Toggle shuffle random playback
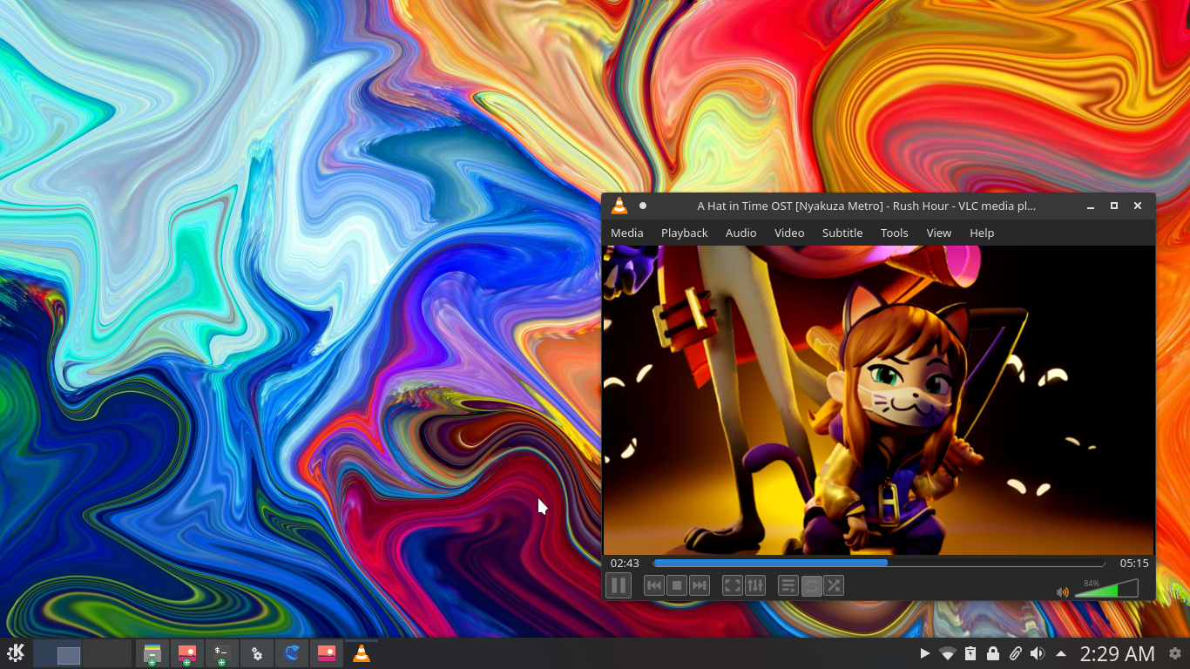Viewport: 1190px width, 669px height. click(834, 586)
